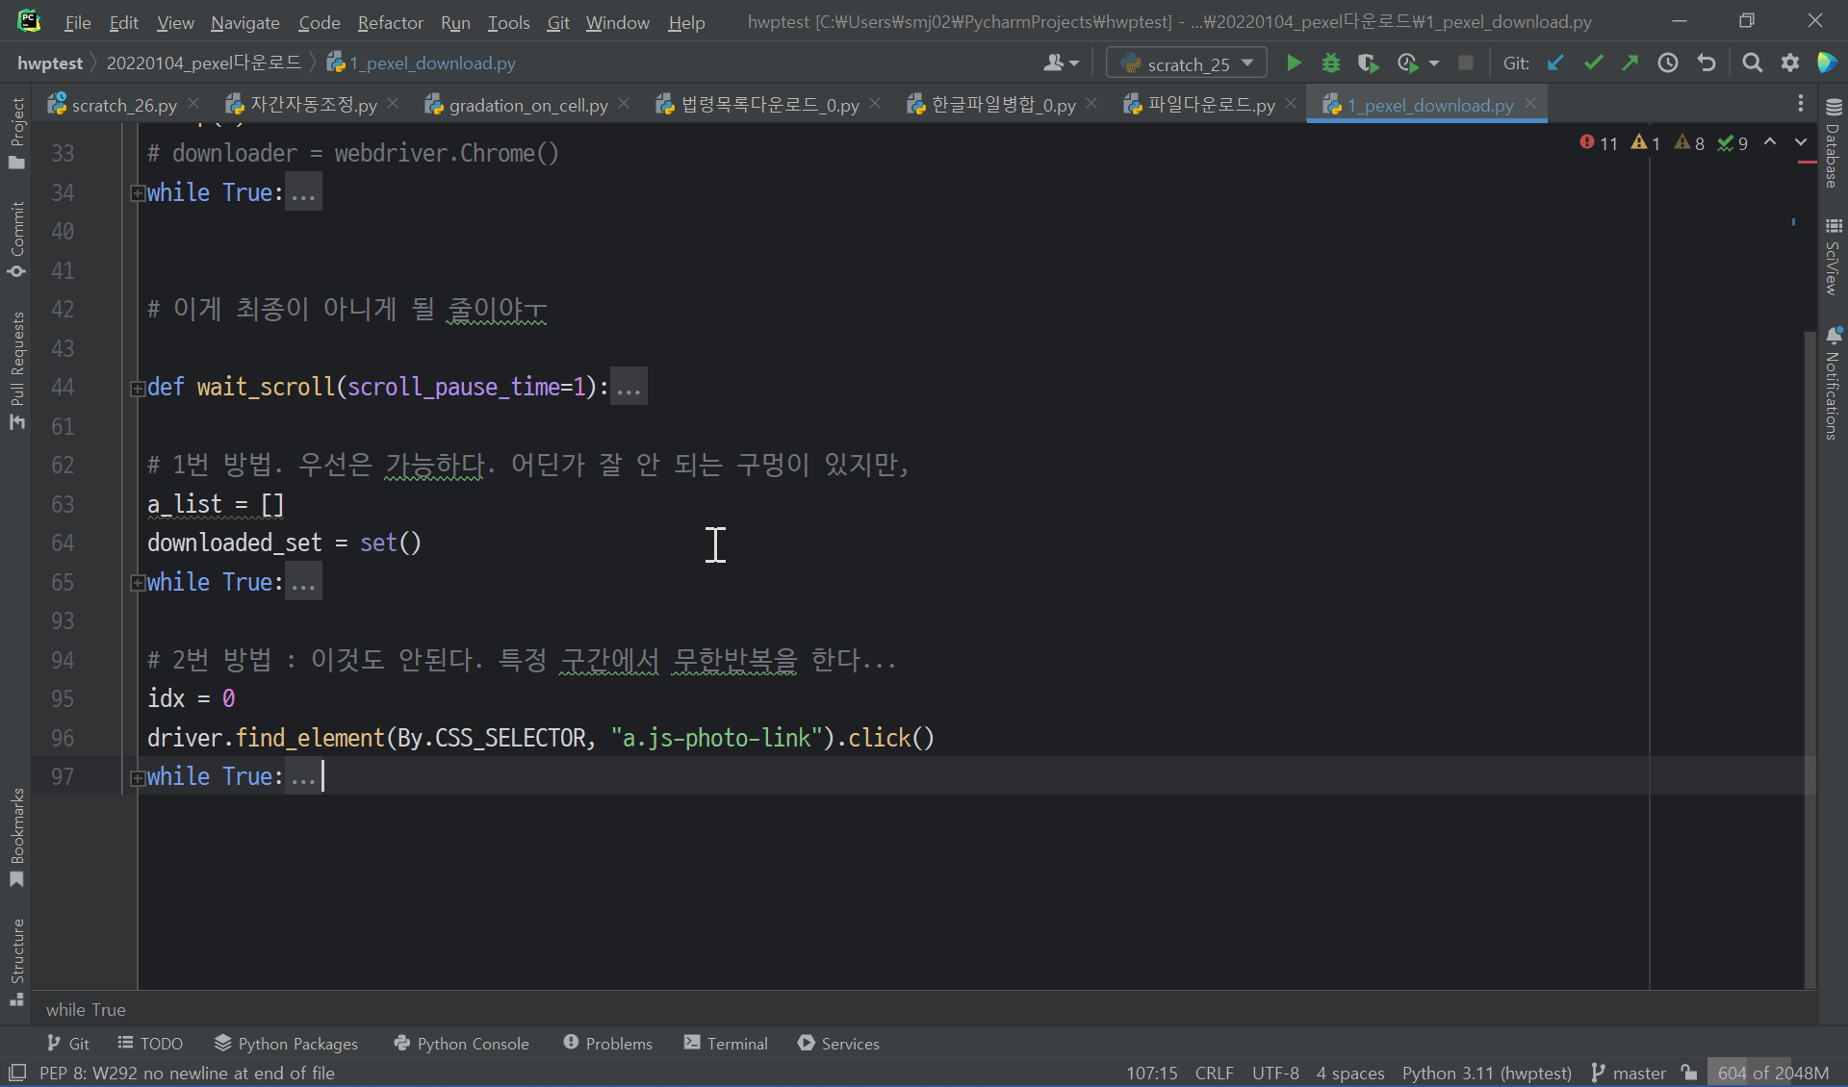
Task: Start the Debug bug icon
Action: pyautogui.click(x=1331, y=63)
